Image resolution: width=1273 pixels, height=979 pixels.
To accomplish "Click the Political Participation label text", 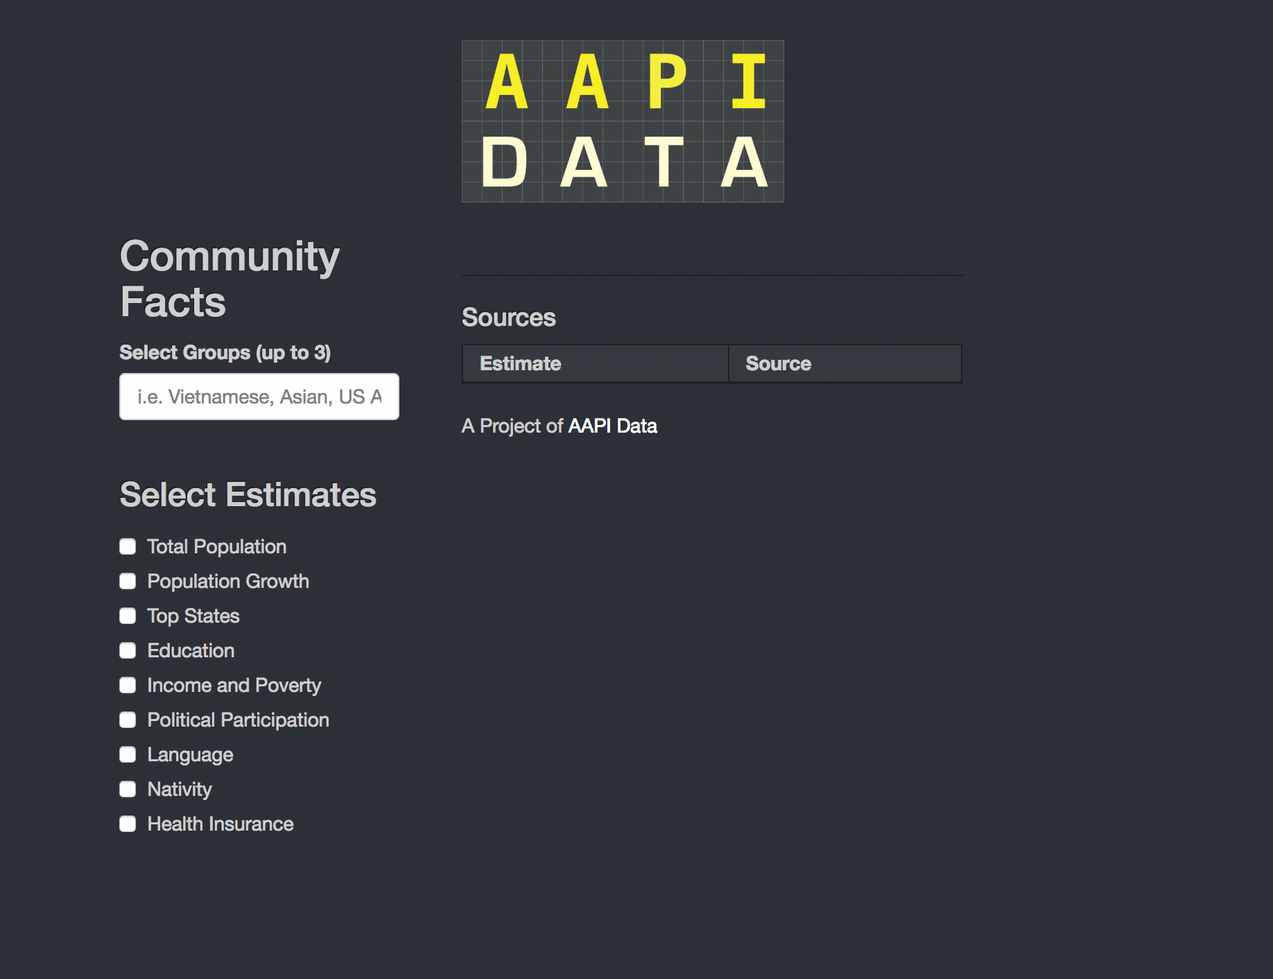I will [x=239, y=720].
